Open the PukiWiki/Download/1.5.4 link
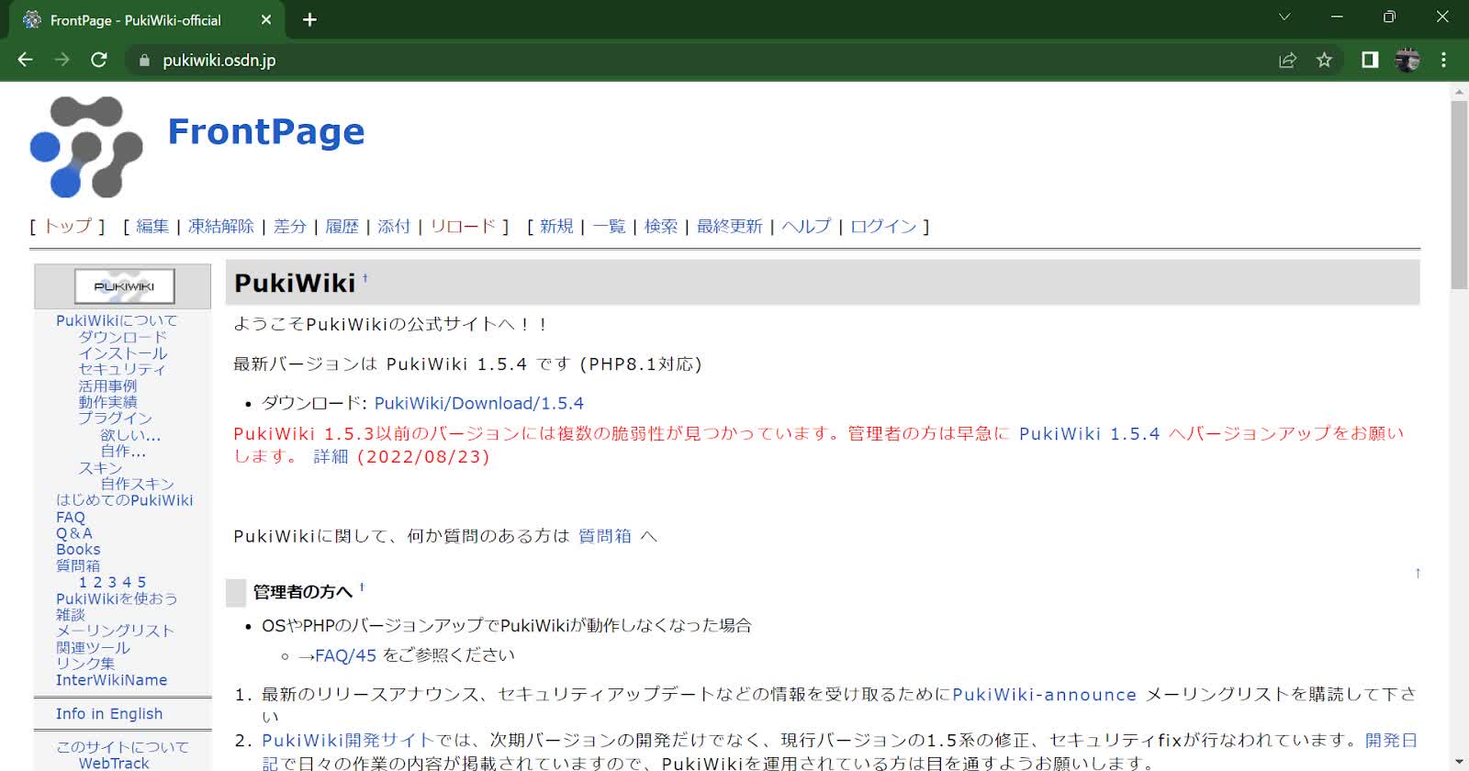This screenshot has width=1469, height=771. coord(478,403)
